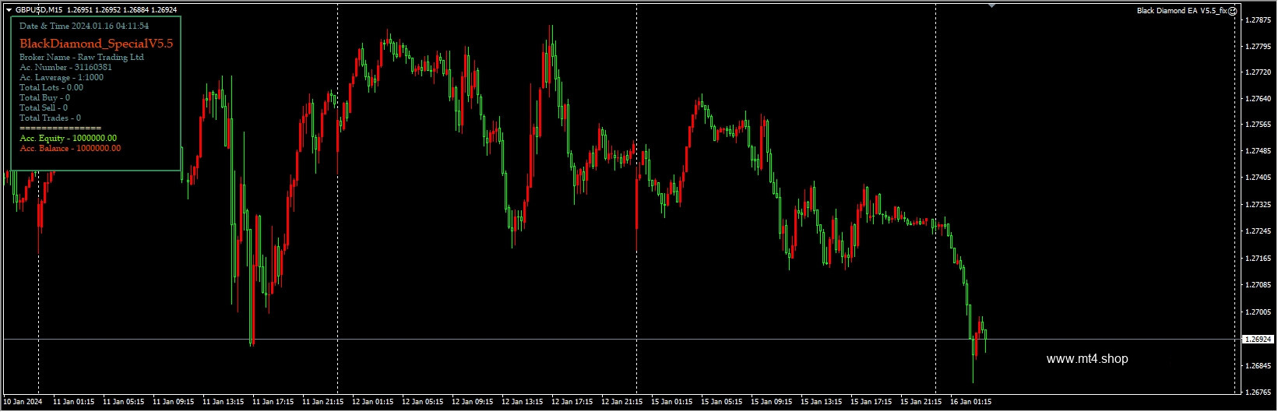Screen dimensions: 1278x412
Task: Click the Ac. Number - 31160381 line
Action: 65,68
